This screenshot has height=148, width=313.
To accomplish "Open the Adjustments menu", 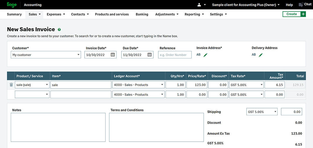I will pos(167,14).
